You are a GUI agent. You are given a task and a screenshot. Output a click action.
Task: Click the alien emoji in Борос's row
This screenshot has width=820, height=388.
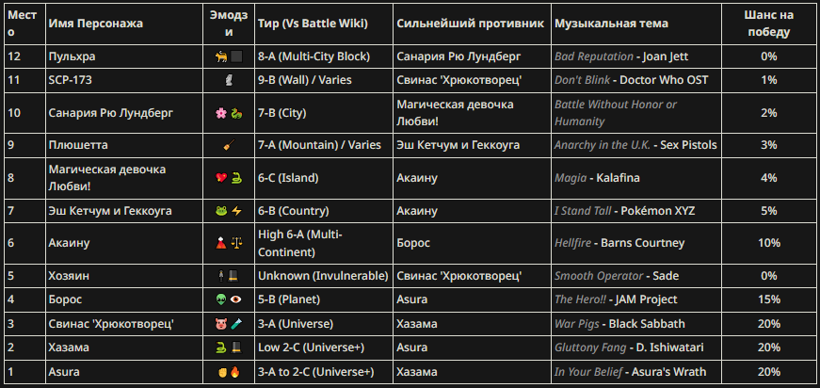click(222, 299)
